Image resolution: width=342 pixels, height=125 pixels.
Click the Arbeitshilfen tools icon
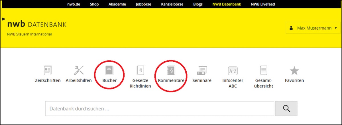(79, 70)
